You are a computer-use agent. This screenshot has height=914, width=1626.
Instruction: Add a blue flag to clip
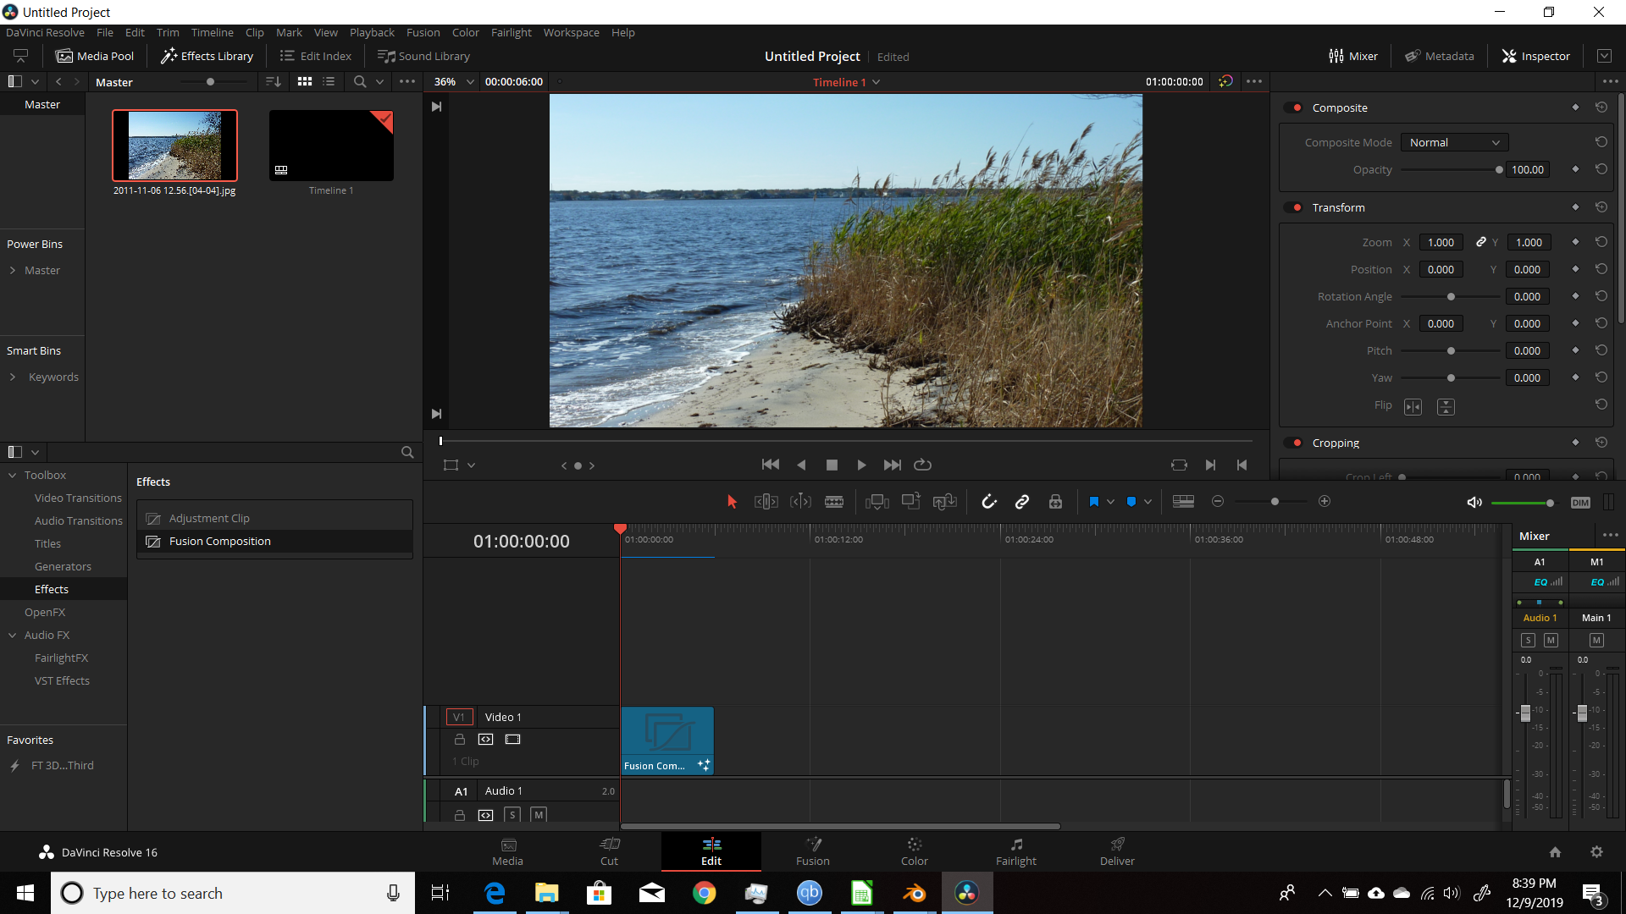click(x=1093, y=502)
